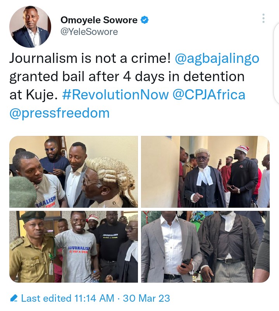The width and height of the screenshot is (279, 311).
Task: Click the 'granted bail after 4 days' text line
Action: point(127,76)
